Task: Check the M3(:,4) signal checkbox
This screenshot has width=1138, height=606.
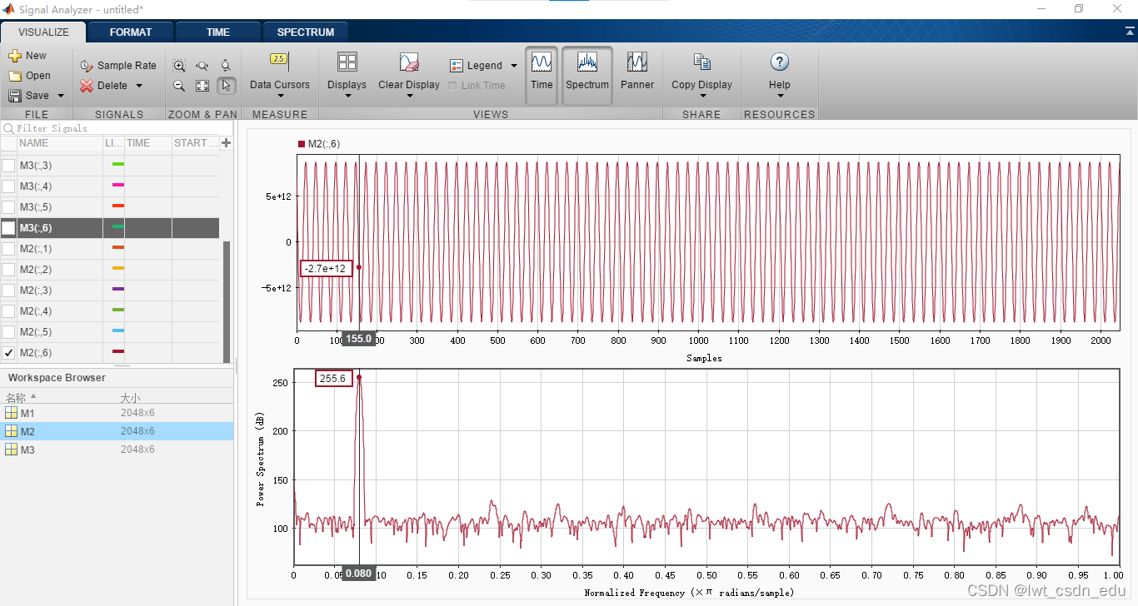Action: click(8, 186)
